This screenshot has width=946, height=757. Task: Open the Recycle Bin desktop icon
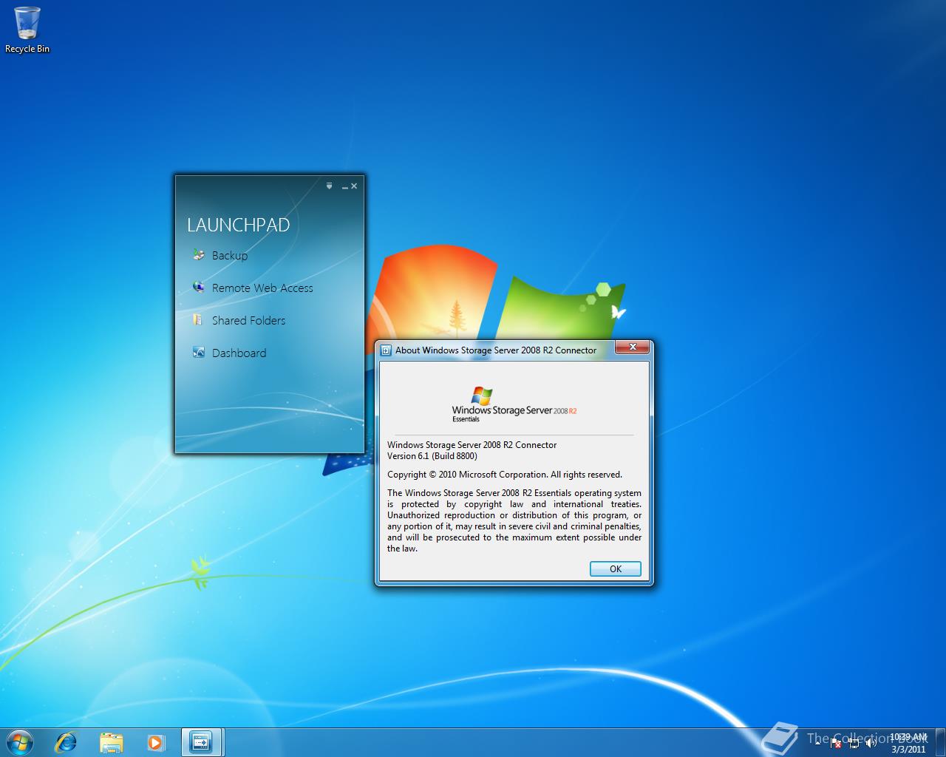(27, 30)
